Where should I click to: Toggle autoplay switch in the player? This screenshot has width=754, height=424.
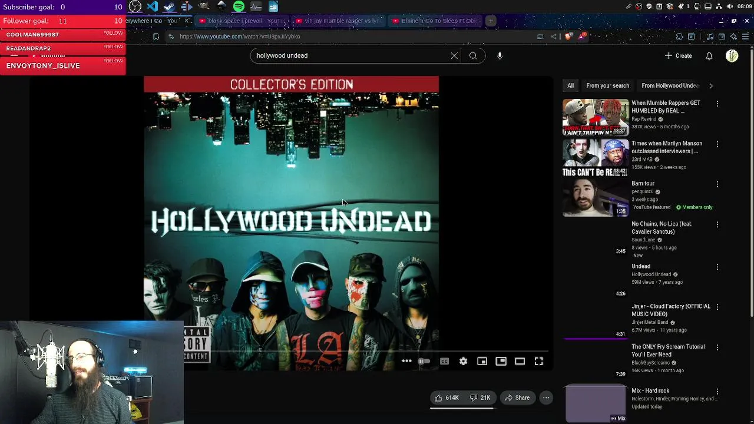point(424,361)
